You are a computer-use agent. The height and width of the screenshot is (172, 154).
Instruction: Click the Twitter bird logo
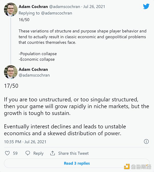pos(146,6)
